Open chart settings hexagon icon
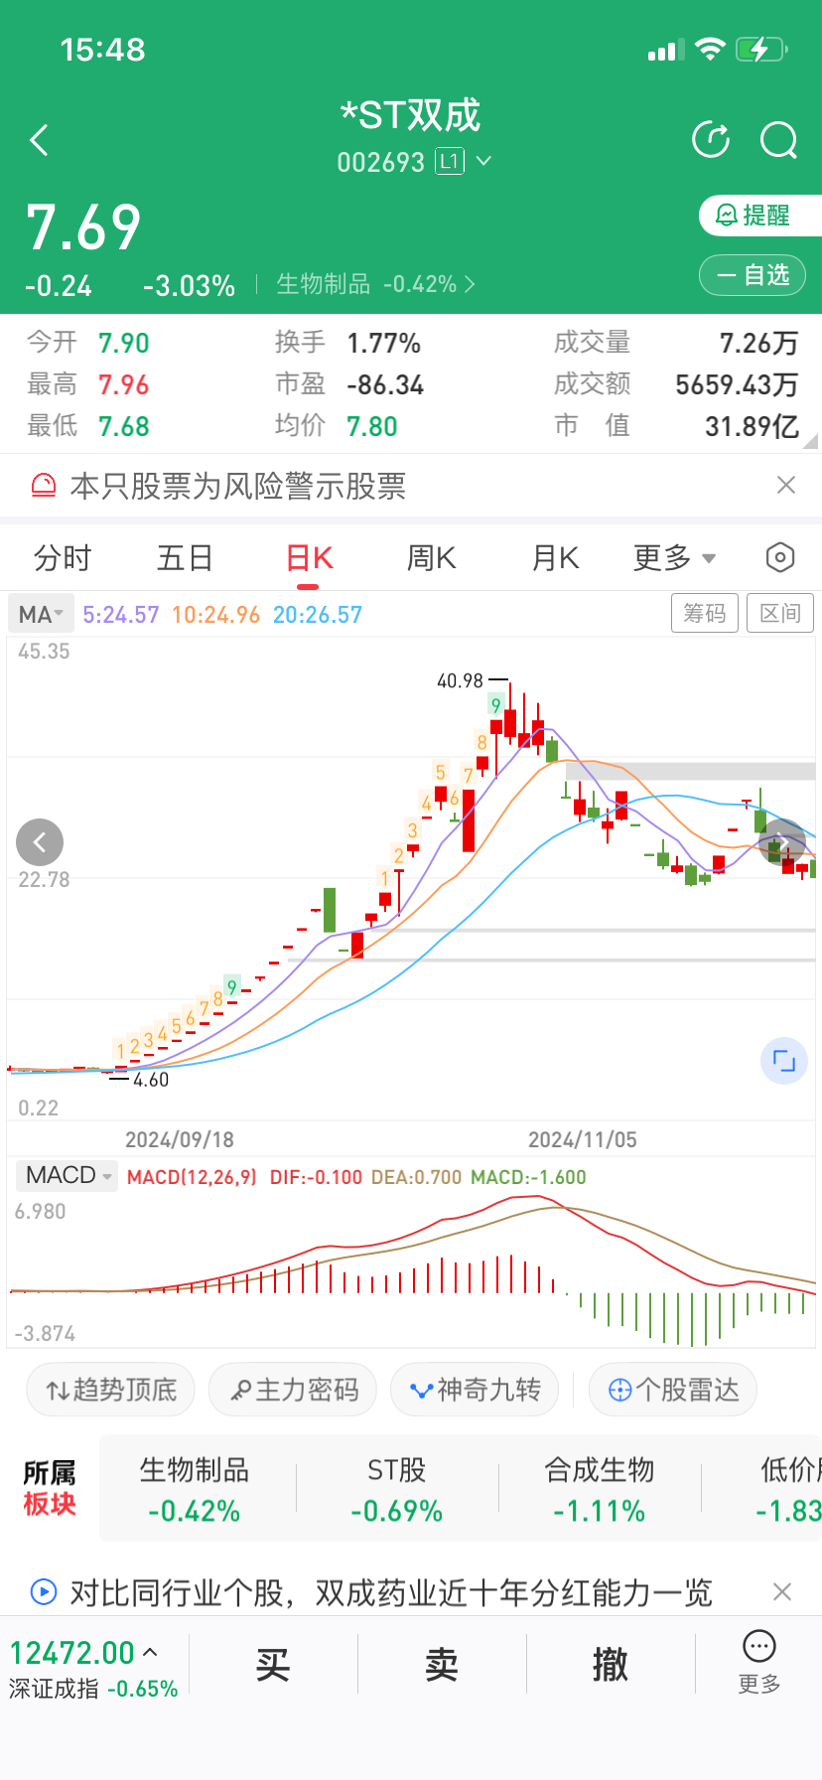822x1780 pixels. (780, 558)
